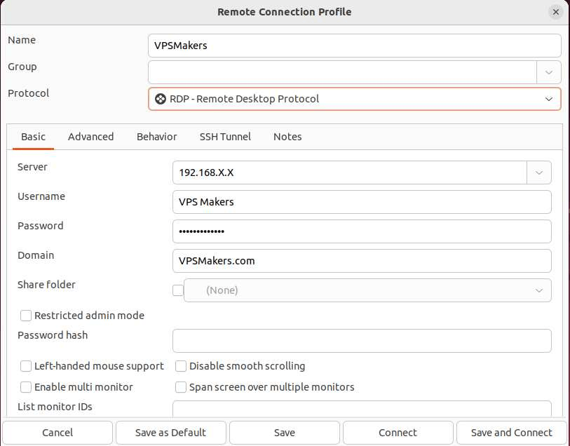Tick Disable smooth scrolling

pos(181,366)
